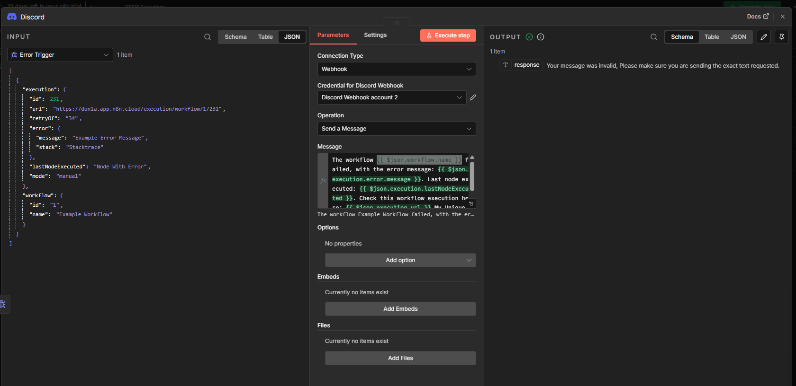This screenshot has width=796, height=386.
Task: Click the output info circle icon
Action: tap(541, 37)
